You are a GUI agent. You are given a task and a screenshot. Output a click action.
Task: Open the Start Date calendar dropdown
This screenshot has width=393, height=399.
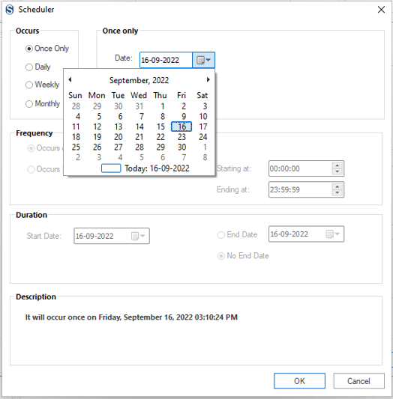138,236
